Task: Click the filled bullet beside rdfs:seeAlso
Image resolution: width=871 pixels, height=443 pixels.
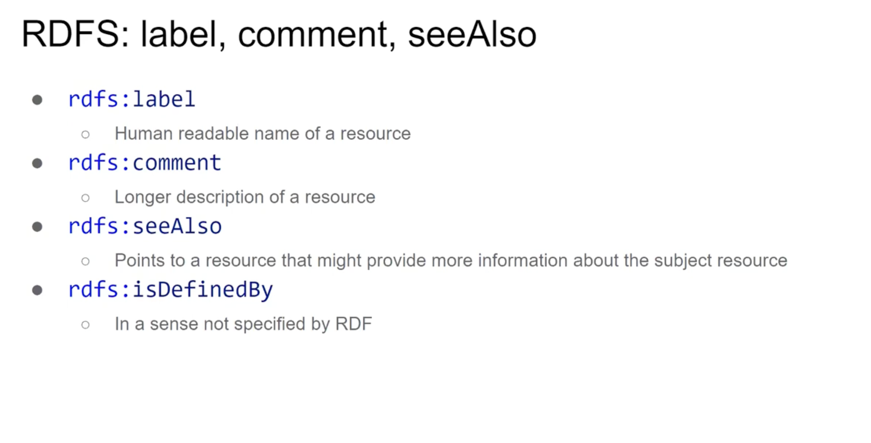Action: pyautogui.click(x=37, y=227)
